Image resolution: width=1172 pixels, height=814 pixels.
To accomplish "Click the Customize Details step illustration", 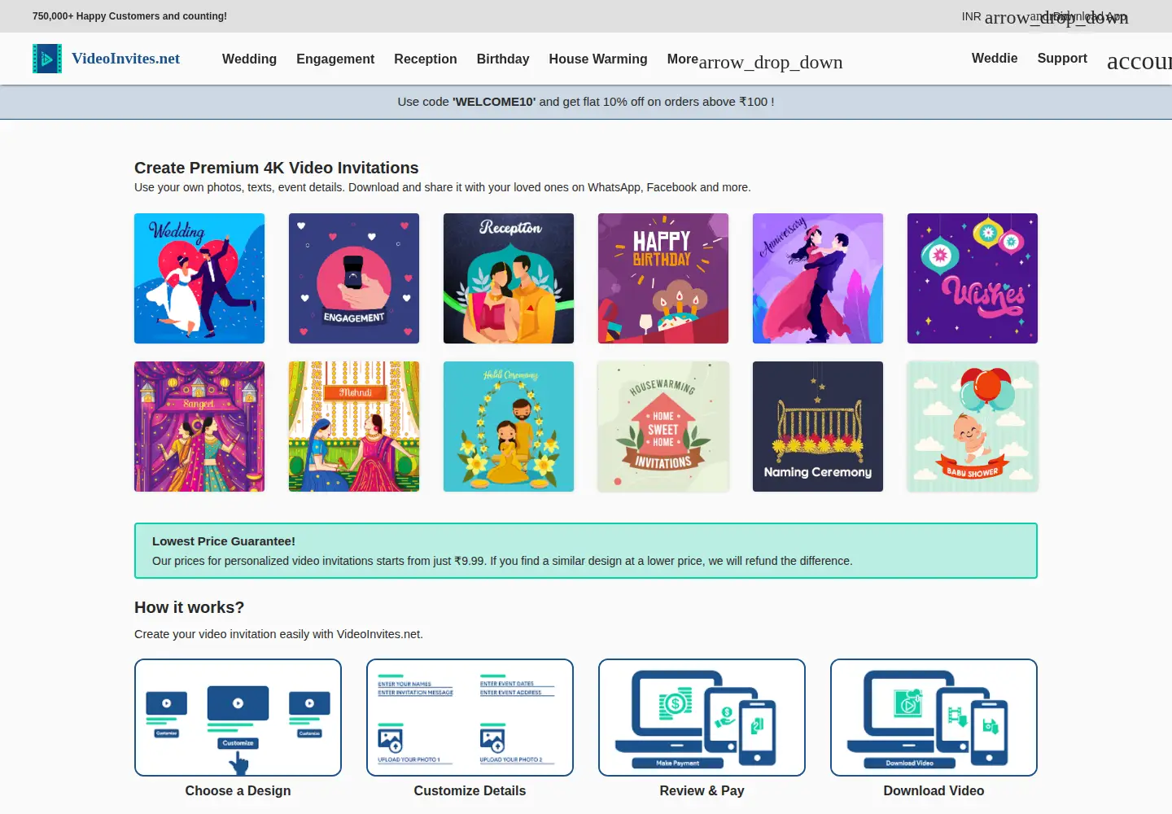I will (470, 717).
